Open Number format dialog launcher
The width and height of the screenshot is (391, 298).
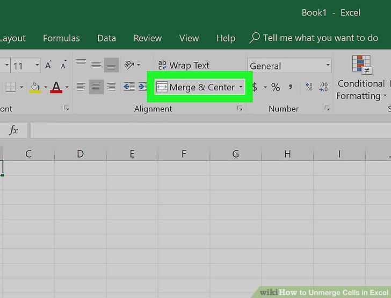click(x=327, y=108)
